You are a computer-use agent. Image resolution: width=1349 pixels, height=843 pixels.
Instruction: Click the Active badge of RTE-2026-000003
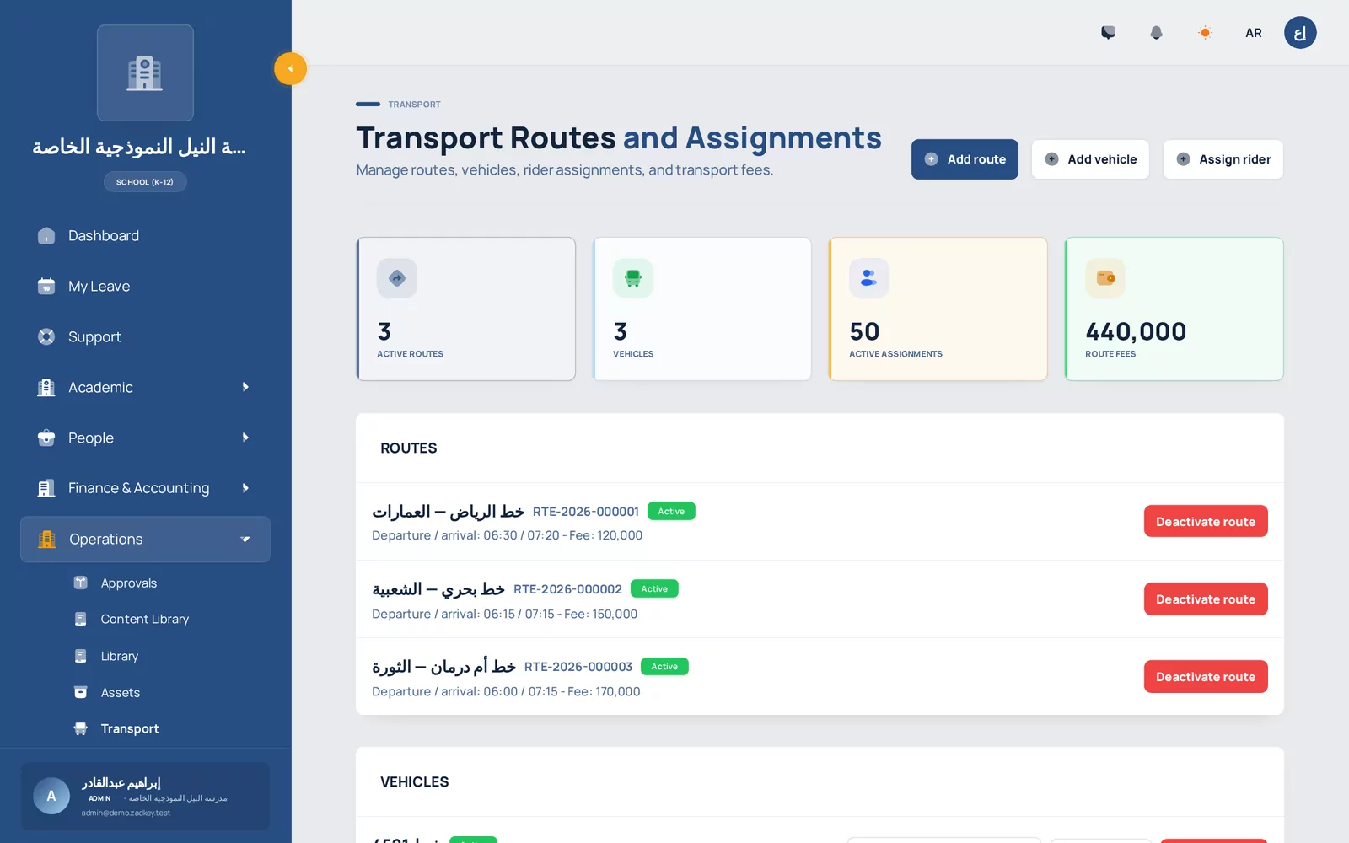pyautogui.click(x=664, y=666)
